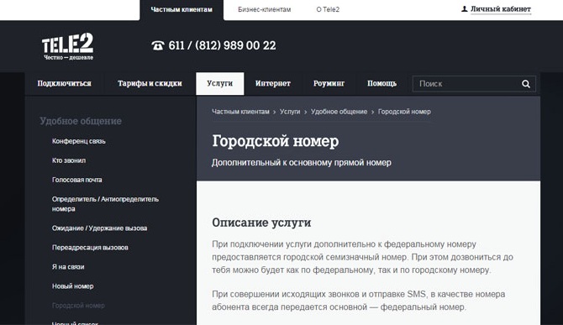Image resolution: width=563 pixels, height=325 pixels.
Task: Open the Интернет menu
Action: pyautogui.click(x=273, y=84)
